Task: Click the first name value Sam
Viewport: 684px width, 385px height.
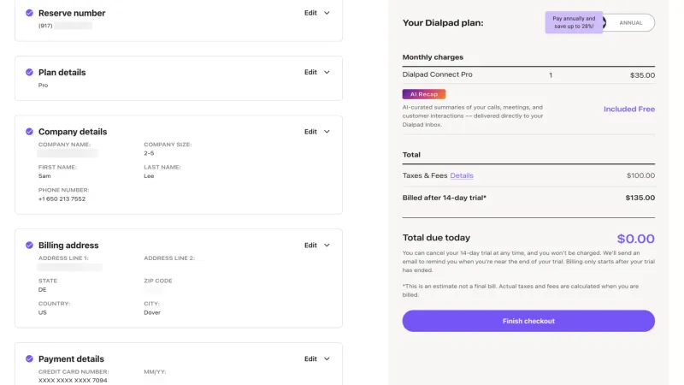Action: click(x=44, y=176)
